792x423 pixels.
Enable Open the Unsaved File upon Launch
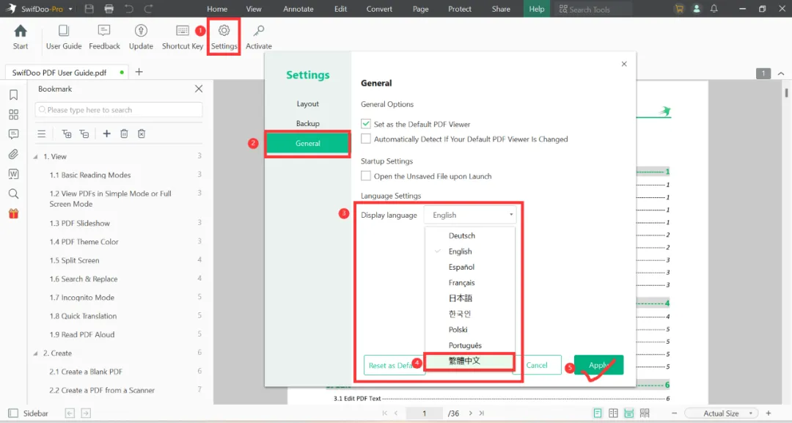pos(366,176)
